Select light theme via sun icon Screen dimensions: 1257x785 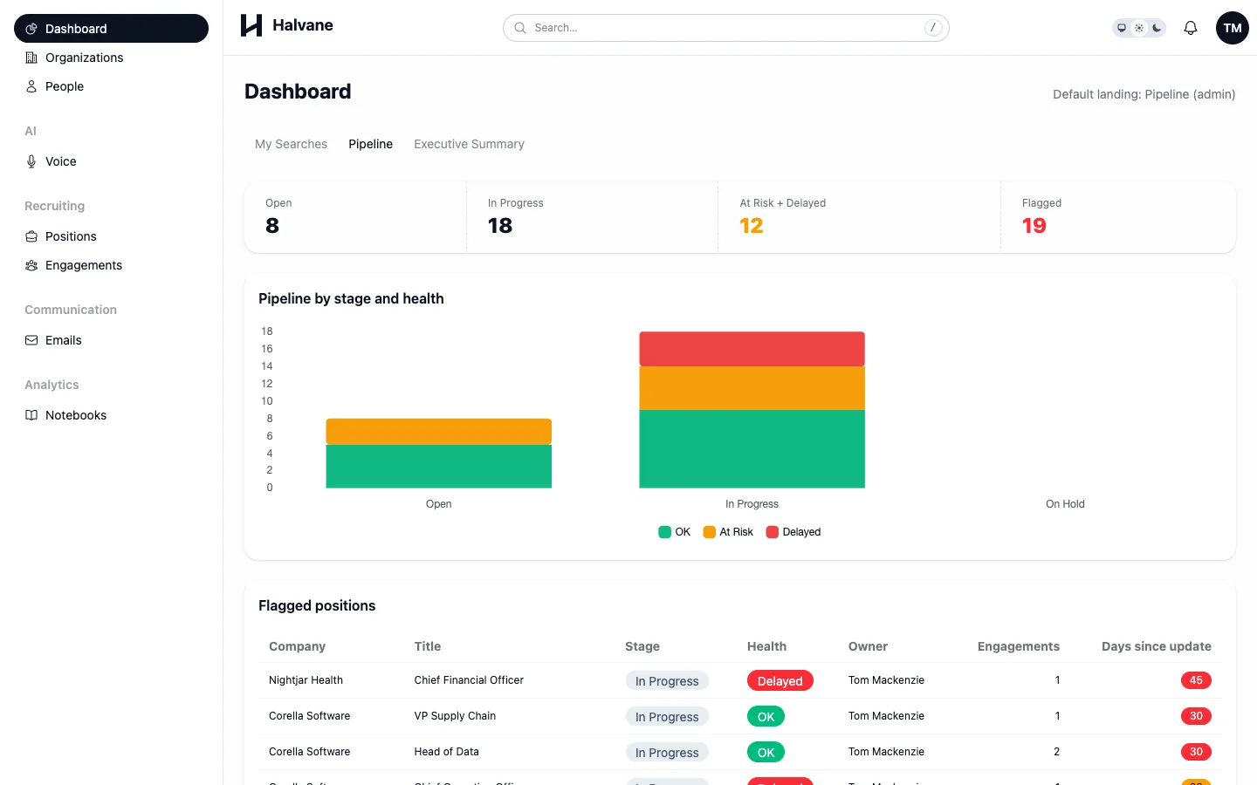pos(1139,28)
